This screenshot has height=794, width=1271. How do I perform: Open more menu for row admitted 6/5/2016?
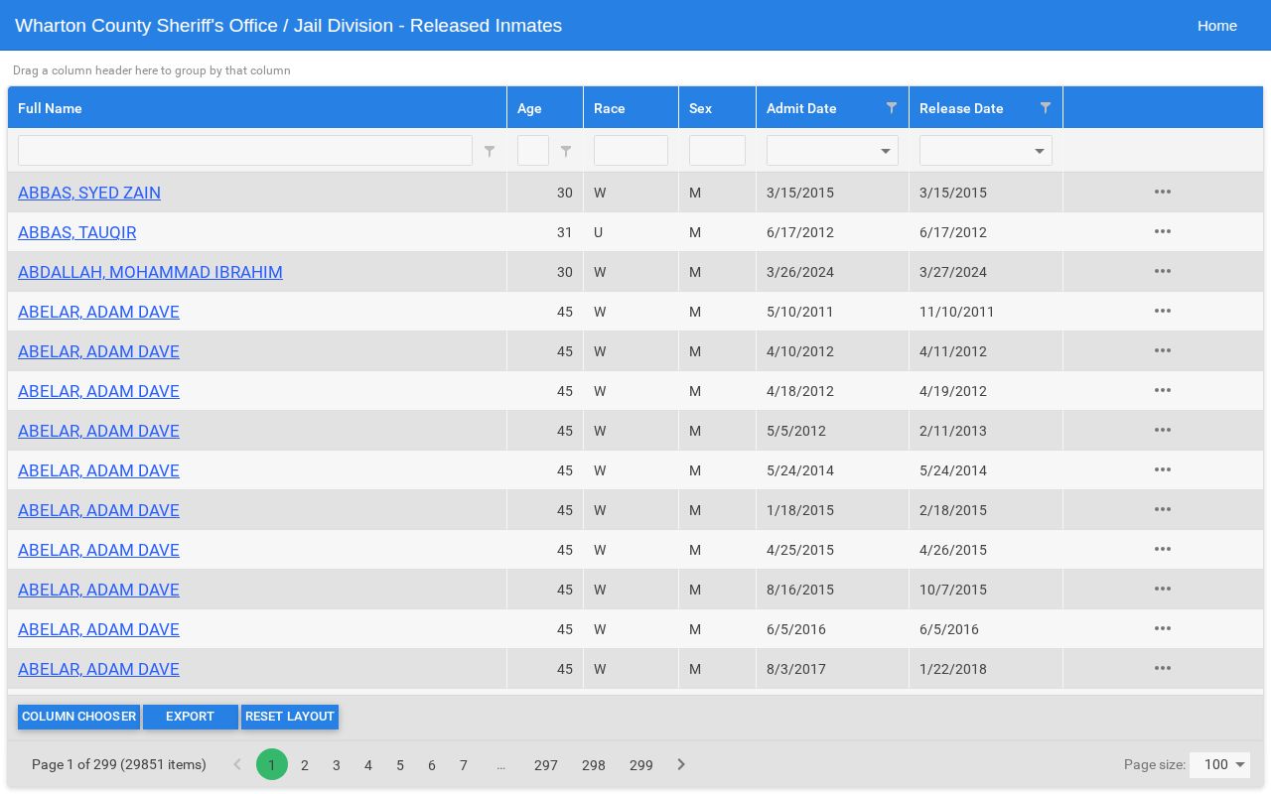(1163, 628)
